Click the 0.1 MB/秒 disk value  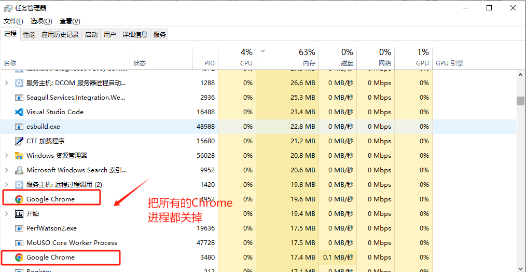[x=338, y=257]
